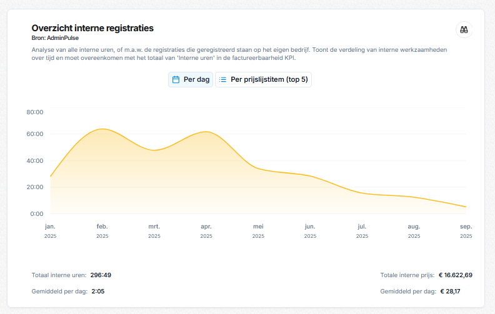Click the 'aug.' x-axis label

[414, 227]
